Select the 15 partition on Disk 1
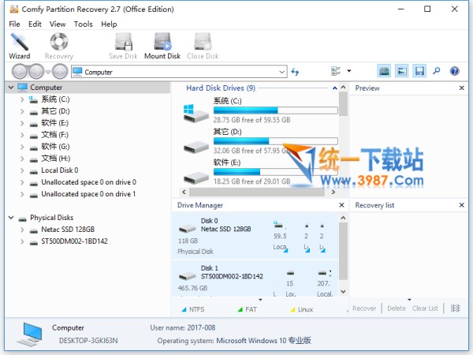 290,283
